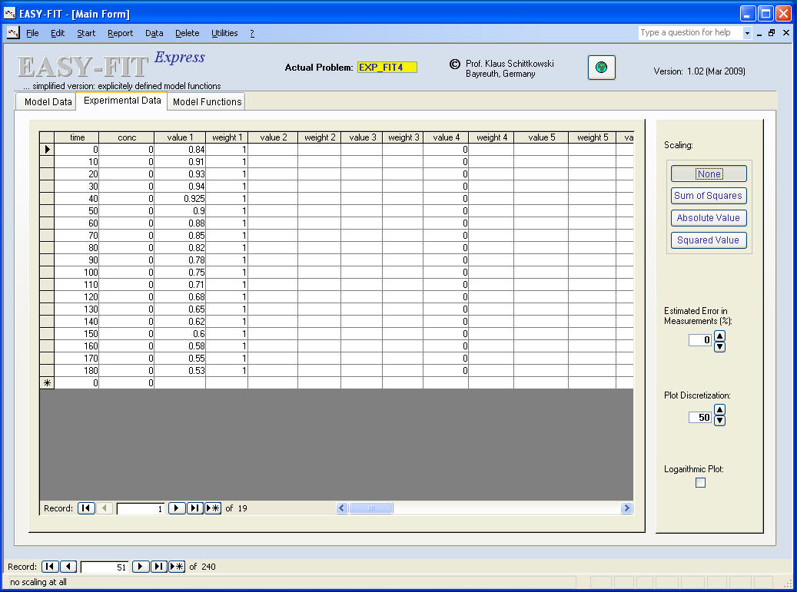Click the EASY-FIT icon in menu bar
Viewport: 797px width, 592px height.
click(x=13, y=33)
